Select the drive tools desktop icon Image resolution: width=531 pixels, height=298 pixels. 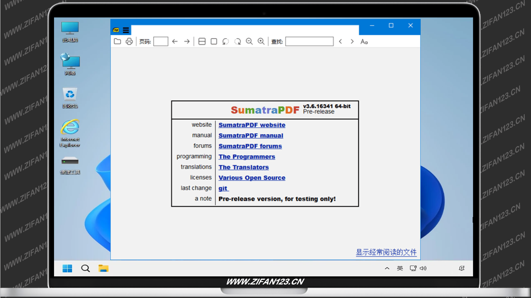70,165
